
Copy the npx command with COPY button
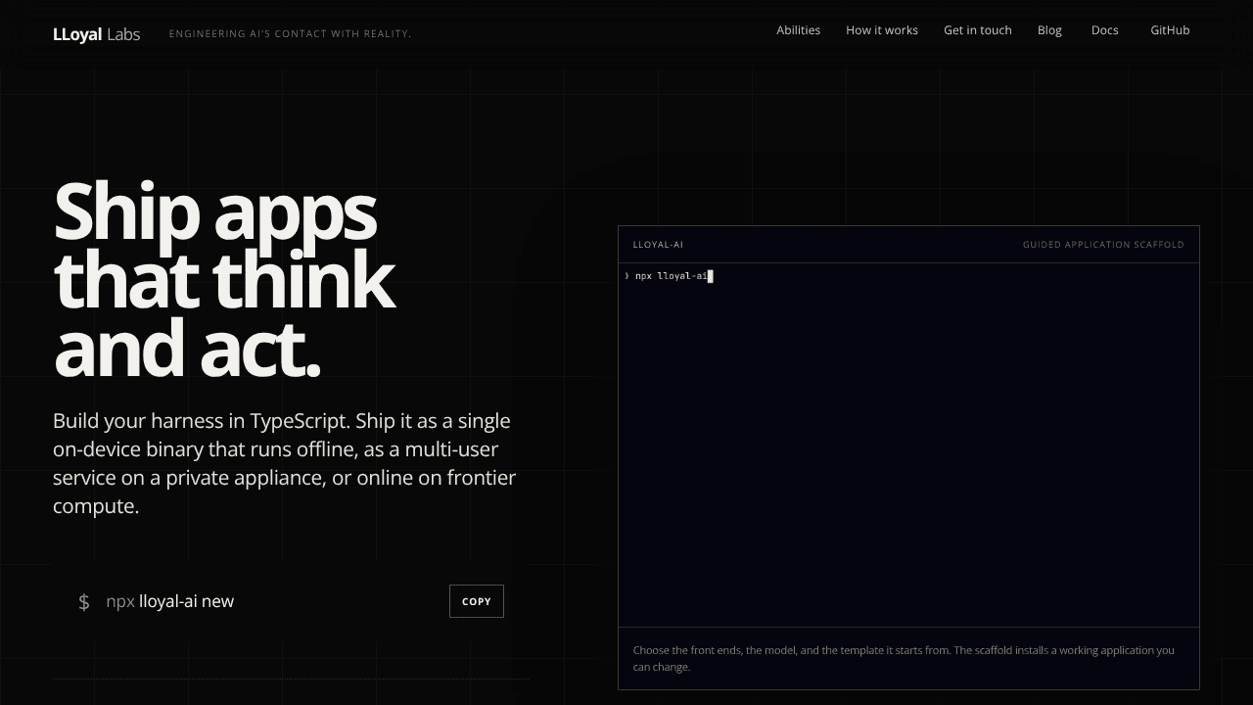tap(477, 601)
